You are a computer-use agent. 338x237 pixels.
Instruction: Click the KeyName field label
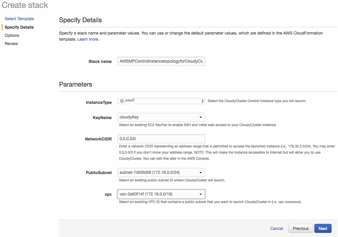[102, 118]
